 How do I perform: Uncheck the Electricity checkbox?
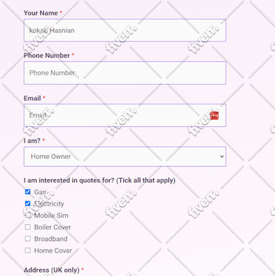point(28,204)
